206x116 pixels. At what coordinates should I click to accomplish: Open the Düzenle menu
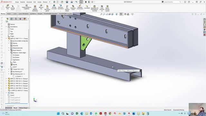tap(23, 2)
